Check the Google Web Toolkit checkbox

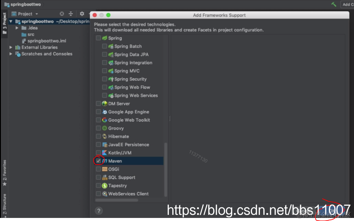point(99,120)
